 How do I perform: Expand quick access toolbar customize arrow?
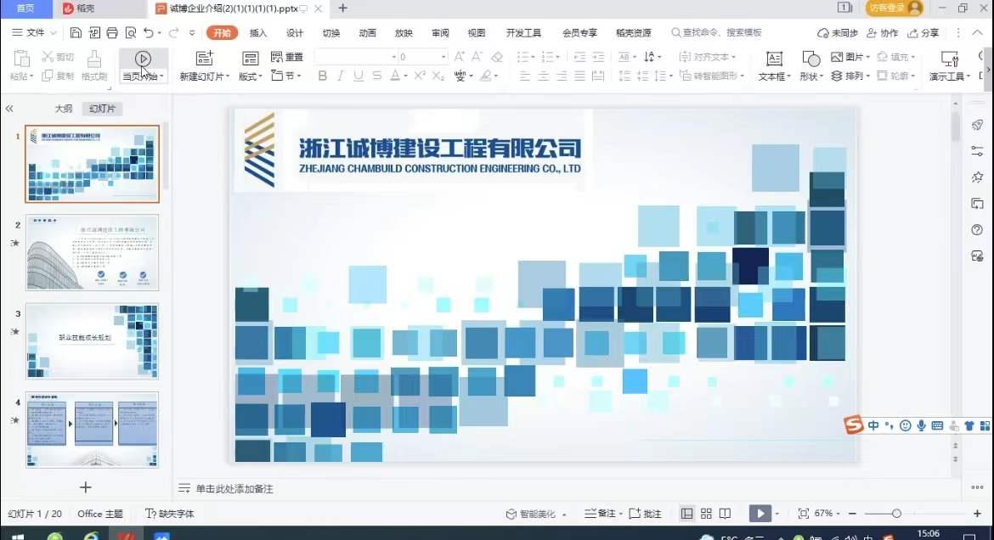coord(191,32)
